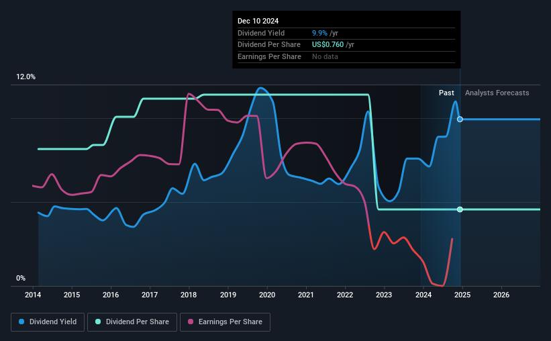Select the teal dividend per share data point marker
The width and height of the screenshot is (551, 341).
pyautogui.click(x=460, y=209)
